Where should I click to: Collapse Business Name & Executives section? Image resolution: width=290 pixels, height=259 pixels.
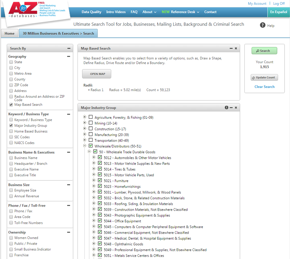(x=69, y=152)
